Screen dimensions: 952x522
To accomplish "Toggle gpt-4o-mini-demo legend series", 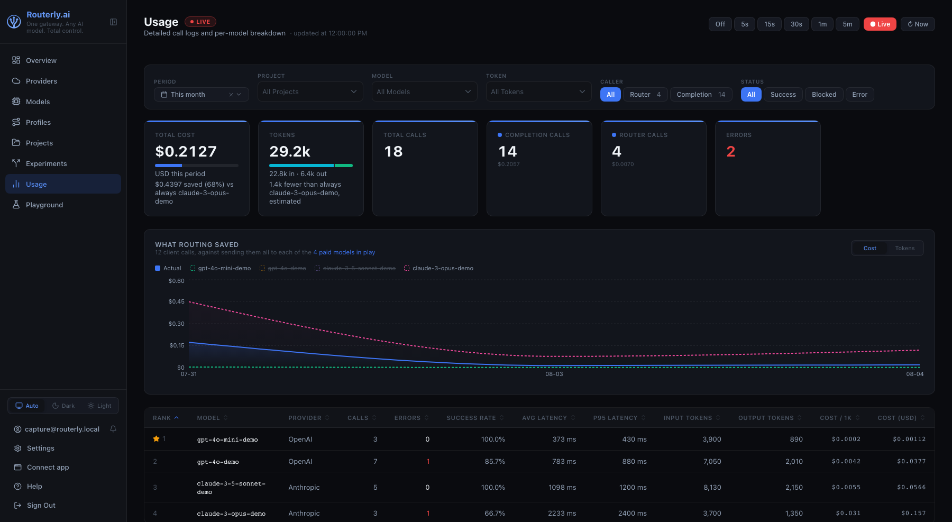I will 221,268.
